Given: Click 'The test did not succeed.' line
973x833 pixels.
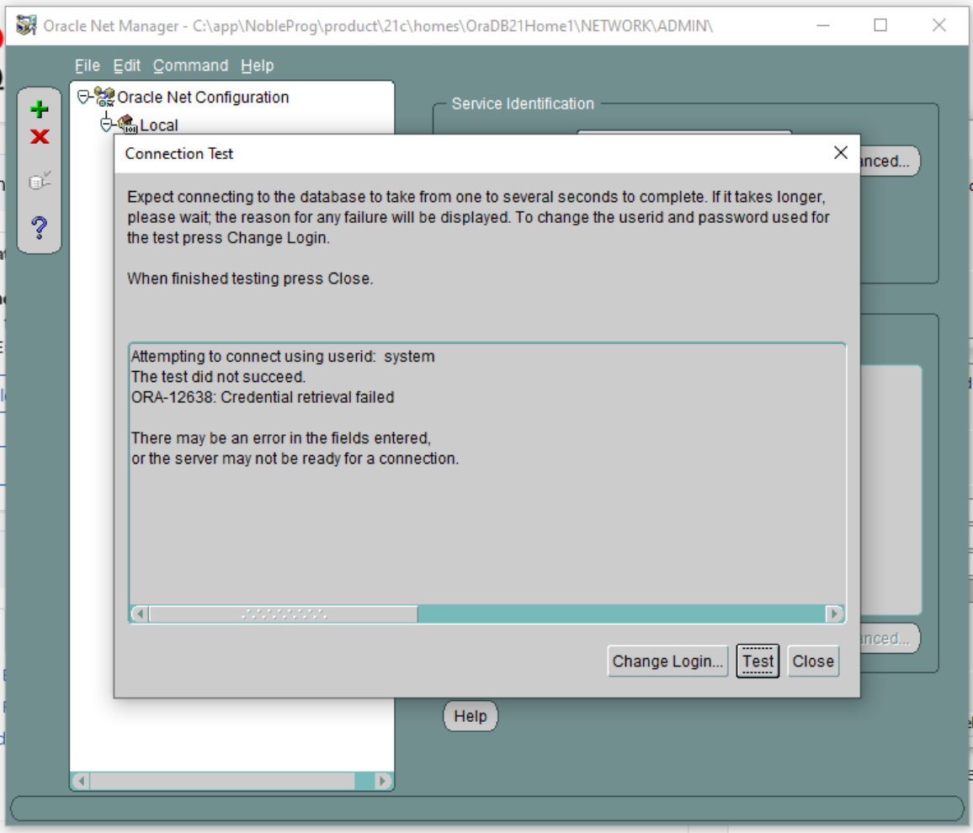Looking at the screenshot, I should (219, 376).
